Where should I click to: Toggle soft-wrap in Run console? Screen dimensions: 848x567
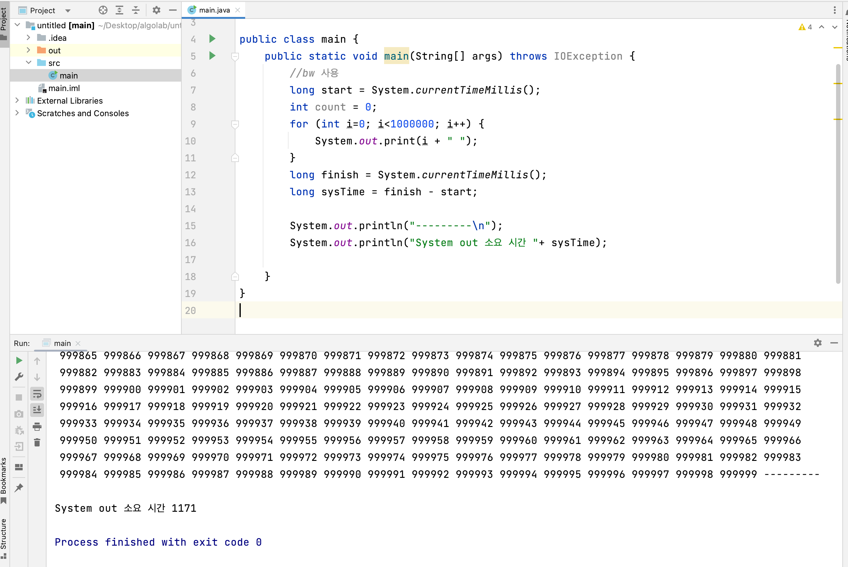[37, 394]
